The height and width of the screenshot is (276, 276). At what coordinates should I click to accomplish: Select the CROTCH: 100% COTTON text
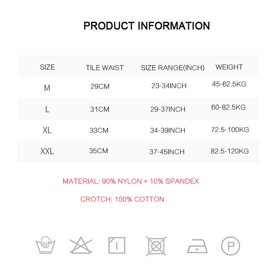click(122, 199)
